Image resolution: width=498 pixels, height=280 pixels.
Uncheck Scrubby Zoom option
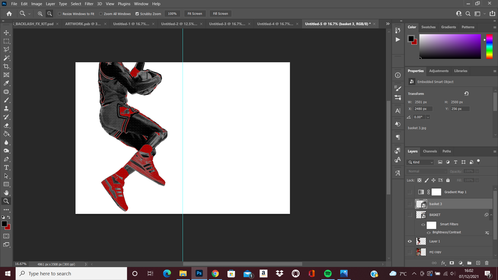pyautogui.click(x=137, y=14)
